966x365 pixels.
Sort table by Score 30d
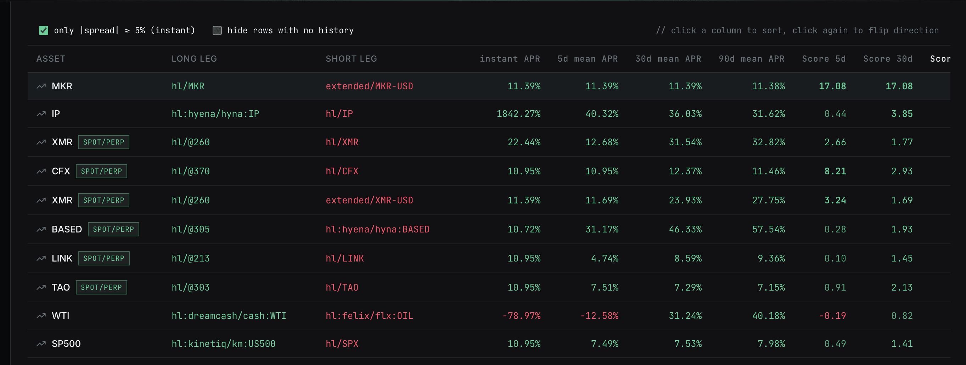(888, 59)
